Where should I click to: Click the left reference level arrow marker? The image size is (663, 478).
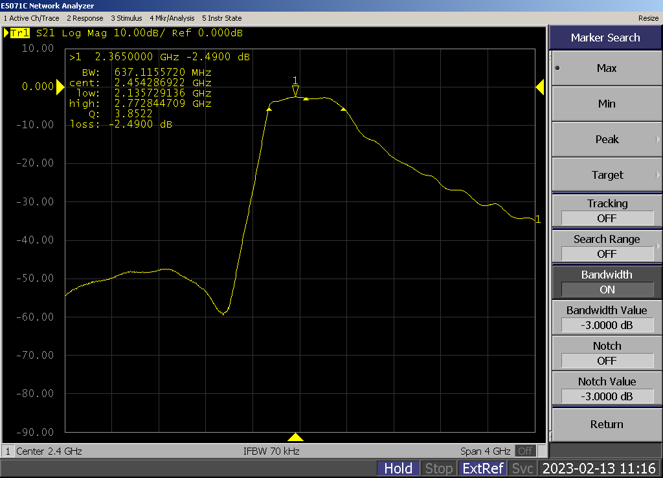[x=60, y=86]
